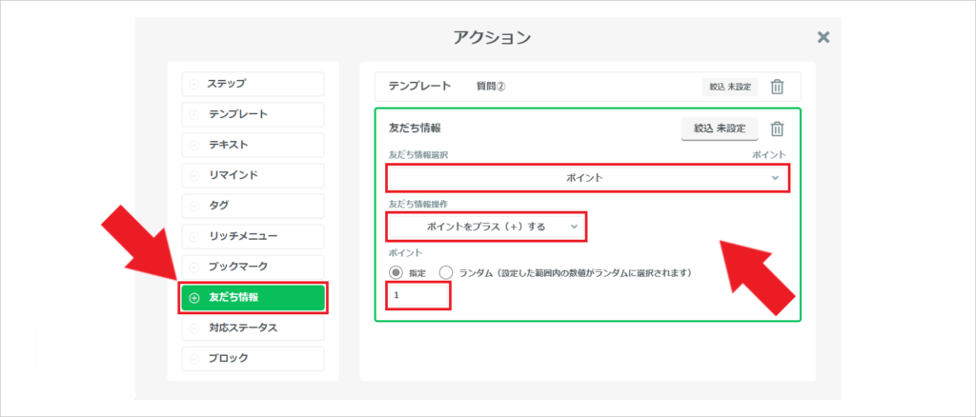
Task: Click the plus icon next to ステップ
Action: pyautogui.click(x=194, y=84)
